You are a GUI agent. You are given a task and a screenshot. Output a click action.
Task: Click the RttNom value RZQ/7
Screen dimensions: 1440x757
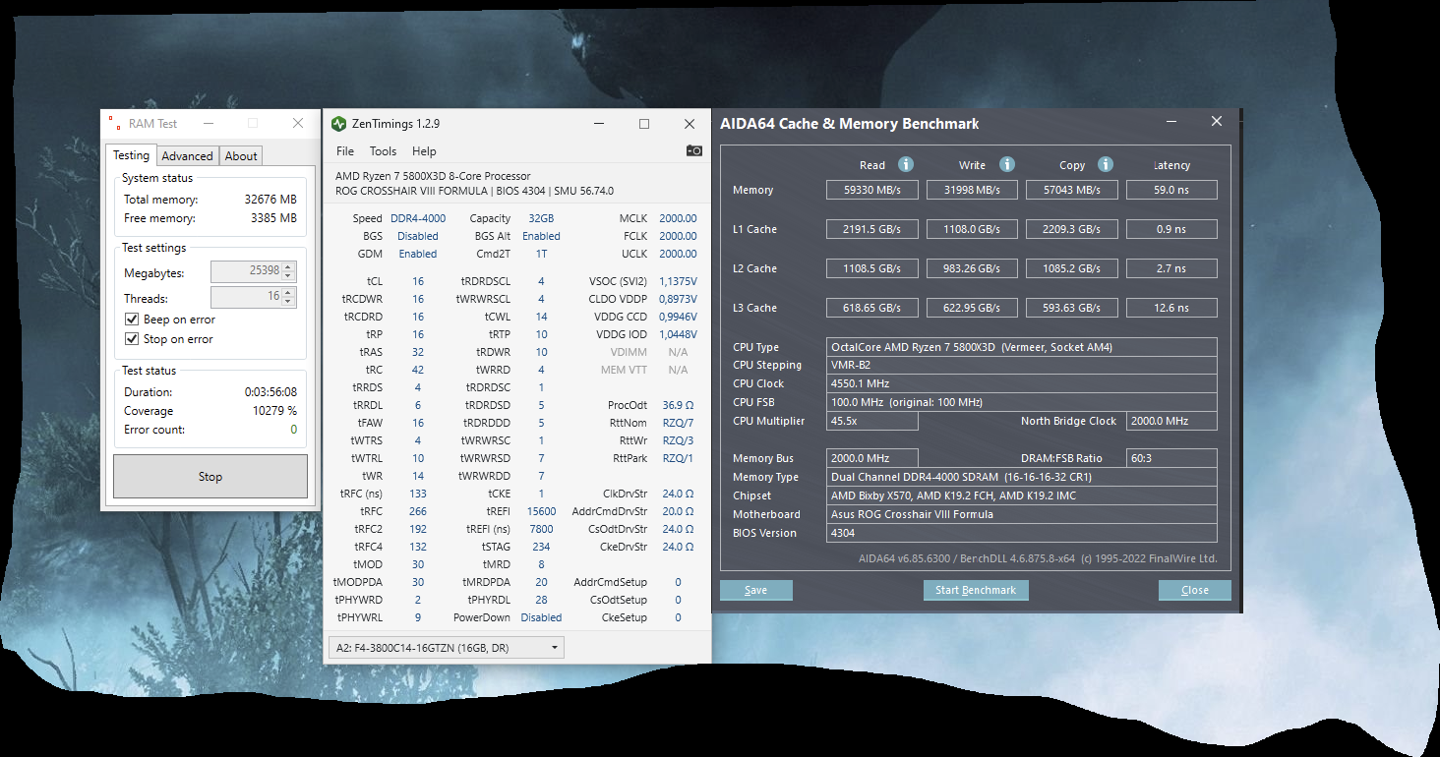coord(678,423)
